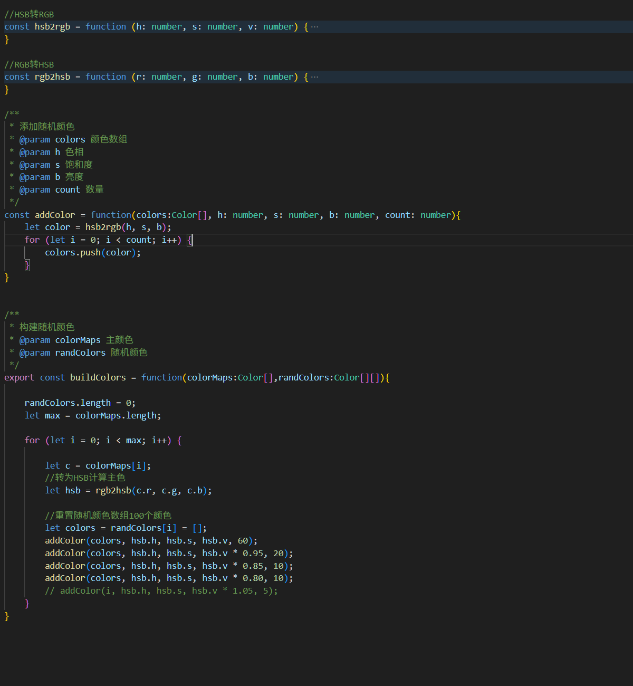633x686 pixels.
Task: Place cursor on 'const rgb2hsb' declaration name
Action: click(52, 77)
